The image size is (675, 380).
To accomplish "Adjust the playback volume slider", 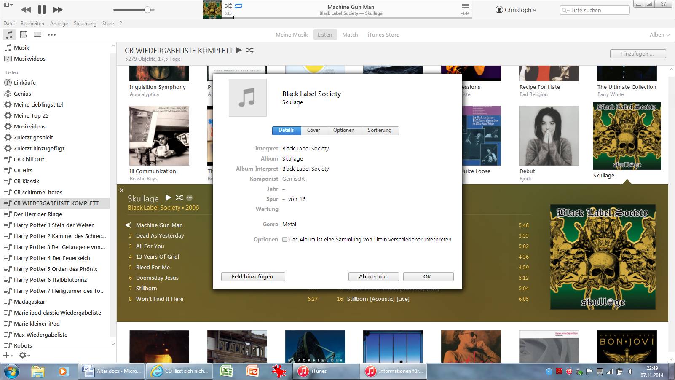I will coord(134,10).
